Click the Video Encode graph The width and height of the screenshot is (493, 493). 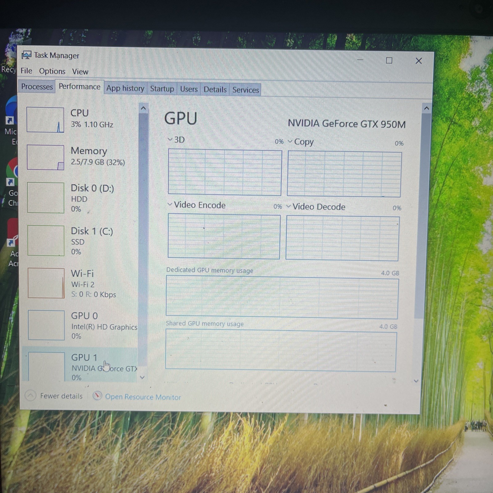pos(224,236)
